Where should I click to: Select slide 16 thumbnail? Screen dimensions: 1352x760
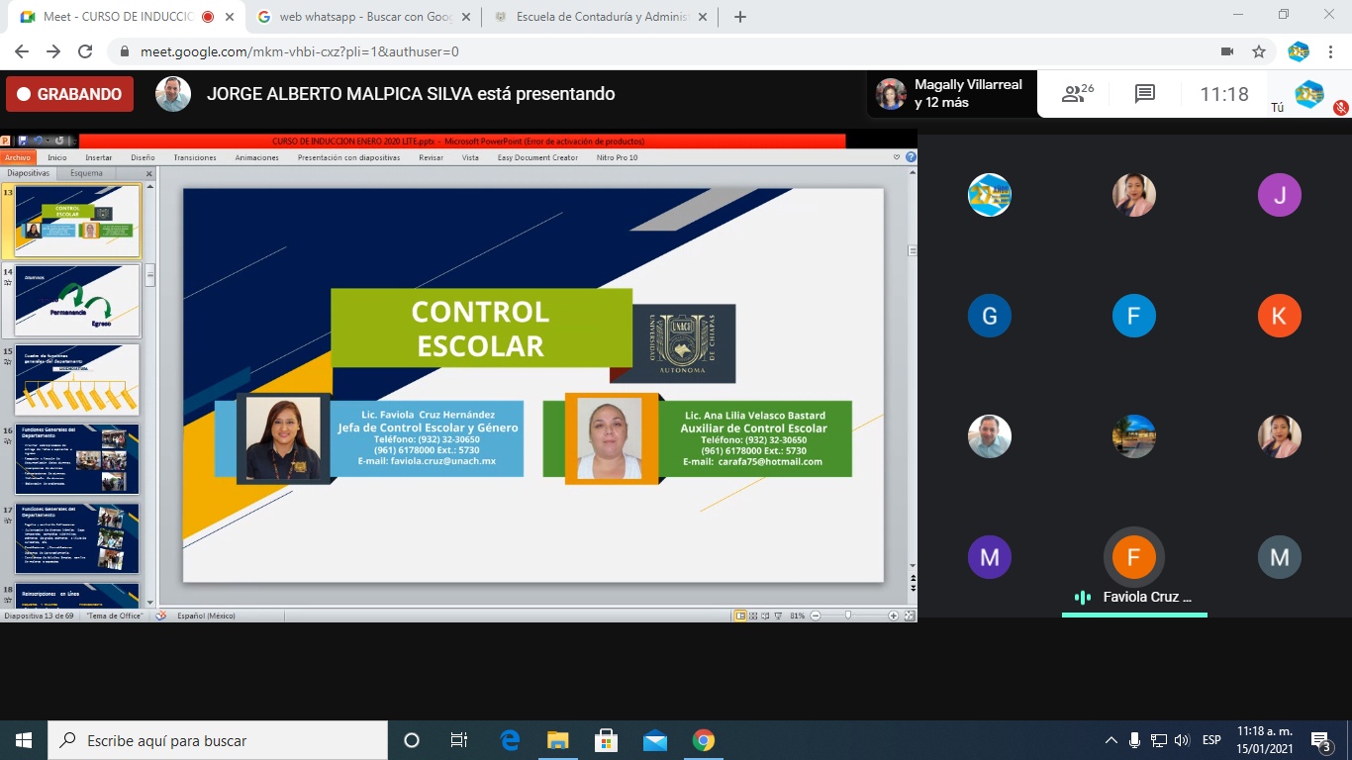coord(77,459)
